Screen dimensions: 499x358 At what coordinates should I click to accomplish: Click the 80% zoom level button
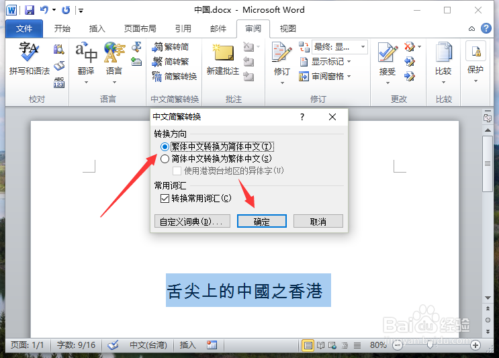pos(377,345)
